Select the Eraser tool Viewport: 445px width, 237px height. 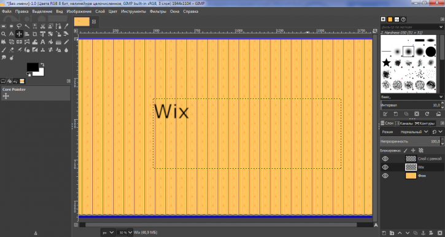click(x=11, y=50)
